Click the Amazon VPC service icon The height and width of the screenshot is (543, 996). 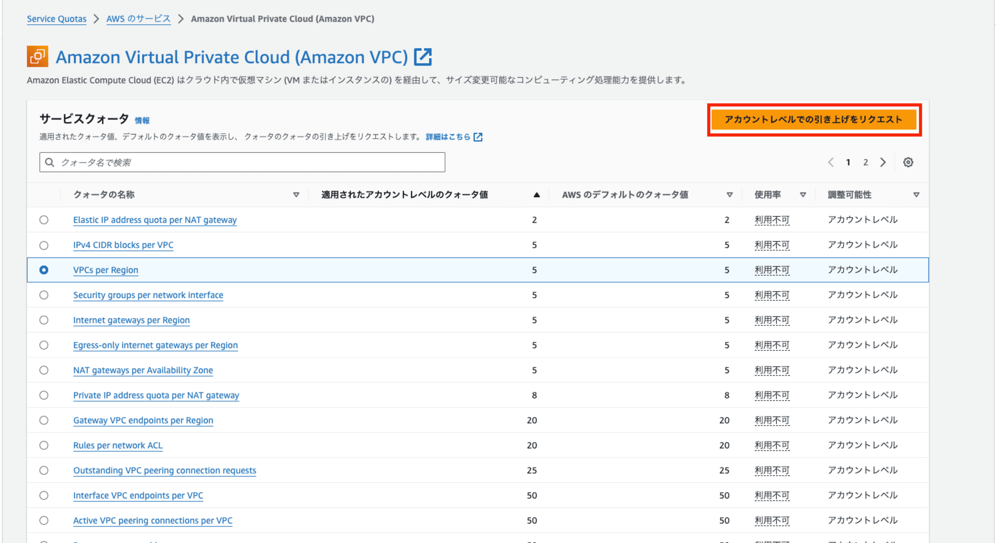coord(37,56)
